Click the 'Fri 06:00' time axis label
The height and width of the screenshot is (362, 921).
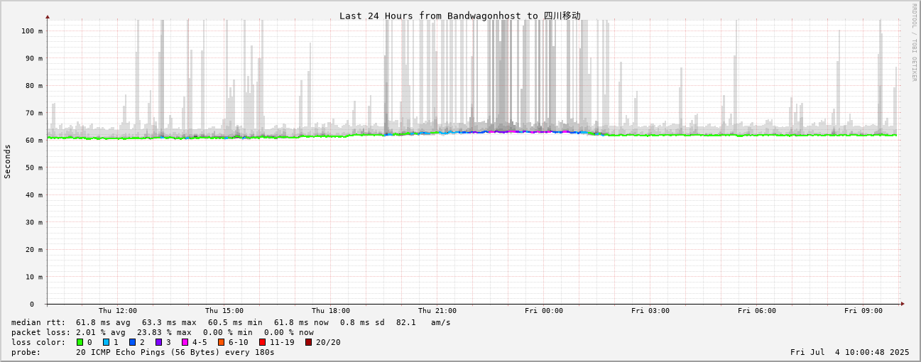757,311
